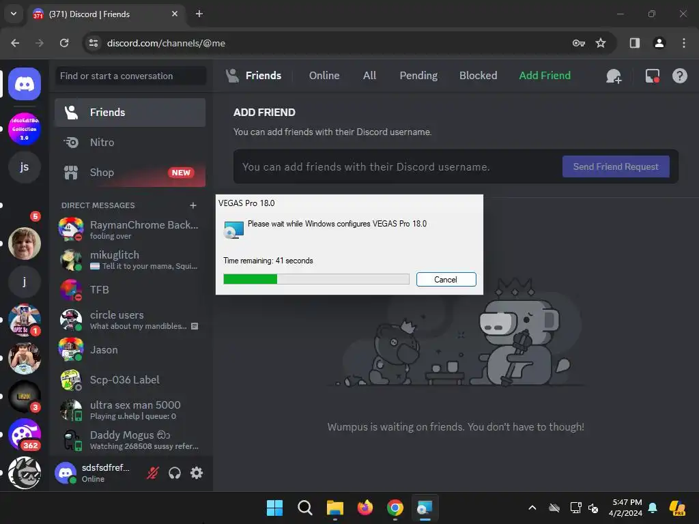View site information icon in address bar

point(94,43)
